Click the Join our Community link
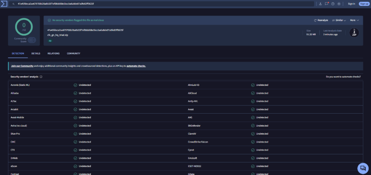Image resolution: width=371 pixels, height=175 pixels. [x=22, y=66]
